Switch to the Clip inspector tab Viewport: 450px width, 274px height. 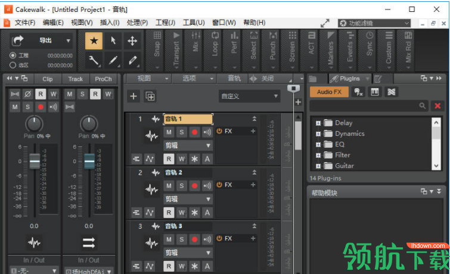48,79
